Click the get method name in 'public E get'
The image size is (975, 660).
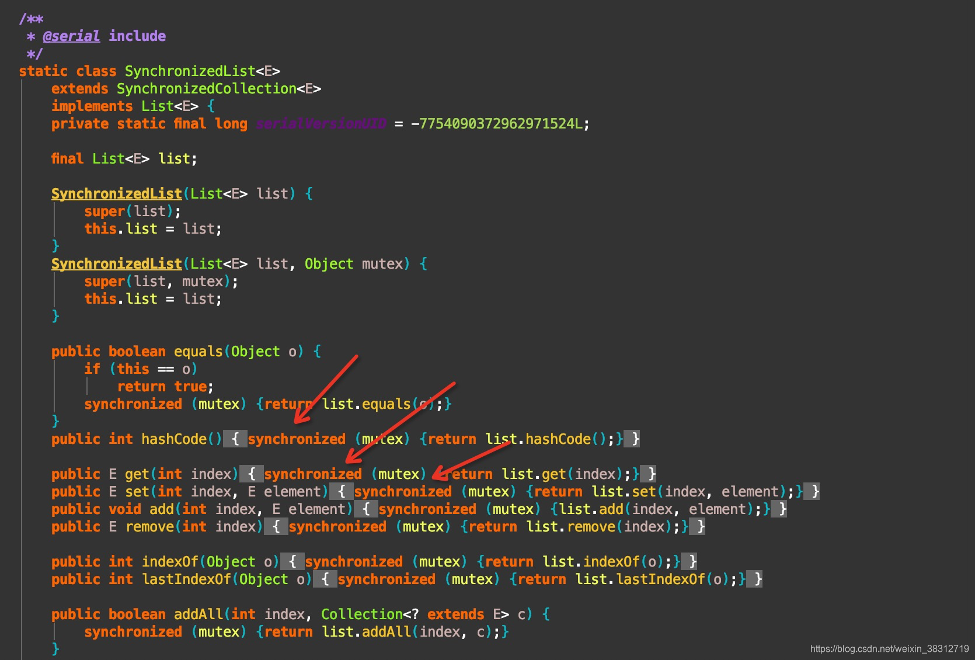click(x=137, y=474)
